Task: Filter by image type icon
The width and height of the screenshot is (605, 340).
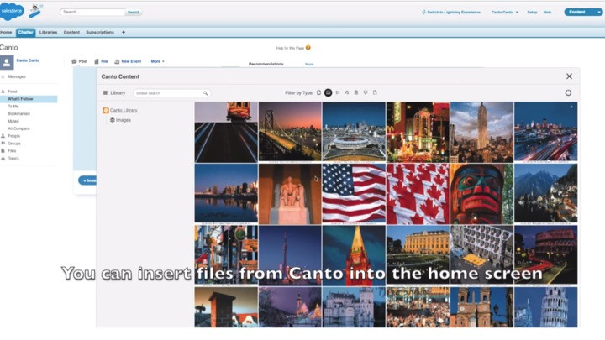Action: tap(328, 92)
